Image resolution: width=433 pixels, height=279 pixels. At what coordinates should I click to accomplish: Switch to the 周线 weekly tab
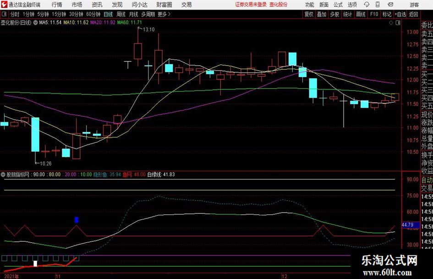(x=121, y=14)
